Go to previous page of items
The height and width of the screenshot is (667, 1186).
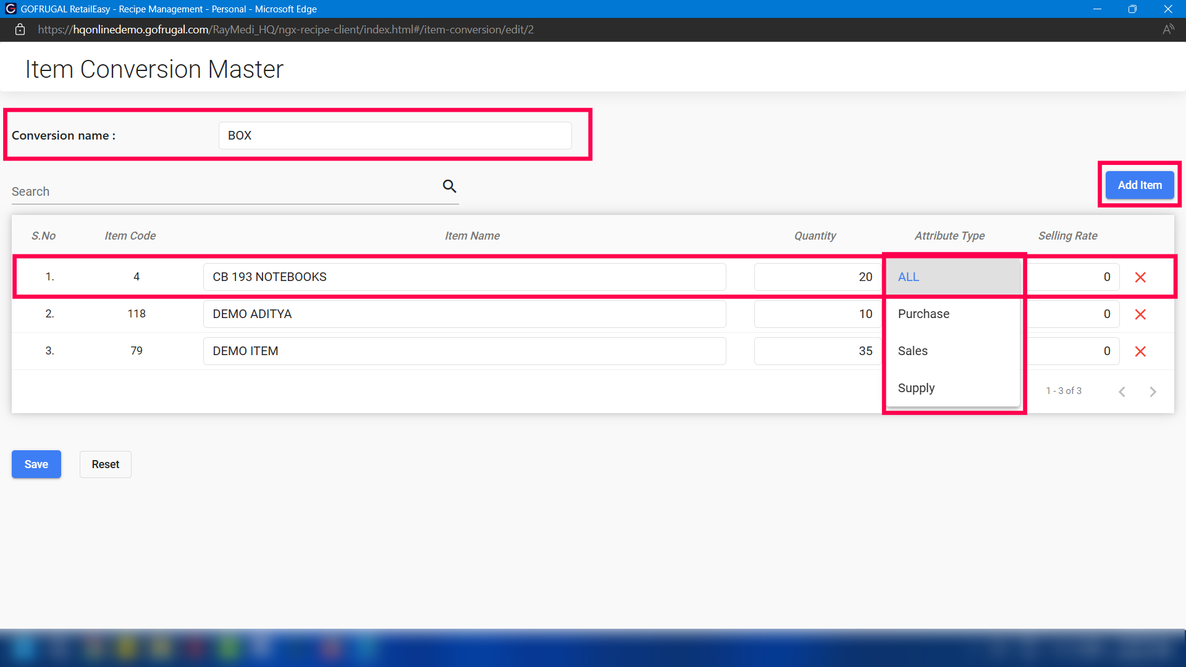1122,392
